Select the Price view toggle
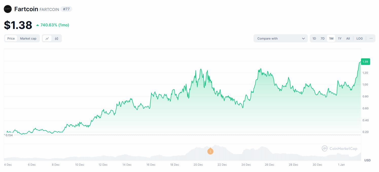The height and width of the screenshot is (172, 379). pyautogui.click(x=11, y=38)
